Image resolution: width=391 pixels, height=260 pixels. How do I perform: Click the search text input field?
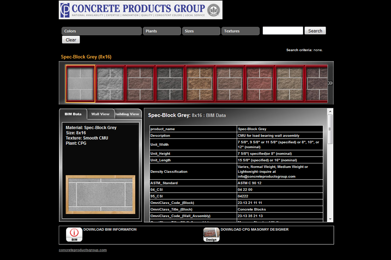click(283, 31)
